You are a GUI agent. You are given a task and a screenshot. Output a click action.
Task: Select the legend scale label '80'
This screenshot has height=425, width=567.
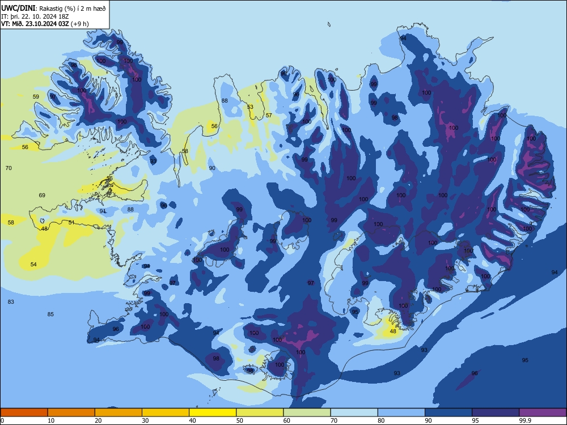381,420
